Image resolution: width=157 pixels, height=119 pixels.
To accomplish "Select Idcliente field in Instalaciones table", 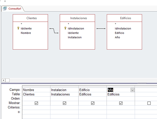I will [x=73, y=33].
